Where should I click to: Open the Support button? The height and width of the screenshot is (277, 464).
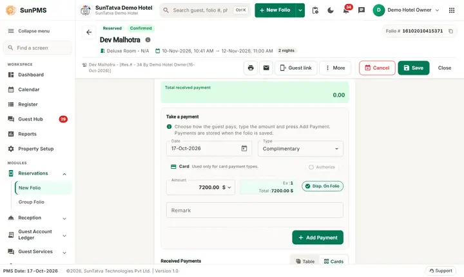(441, 271)
